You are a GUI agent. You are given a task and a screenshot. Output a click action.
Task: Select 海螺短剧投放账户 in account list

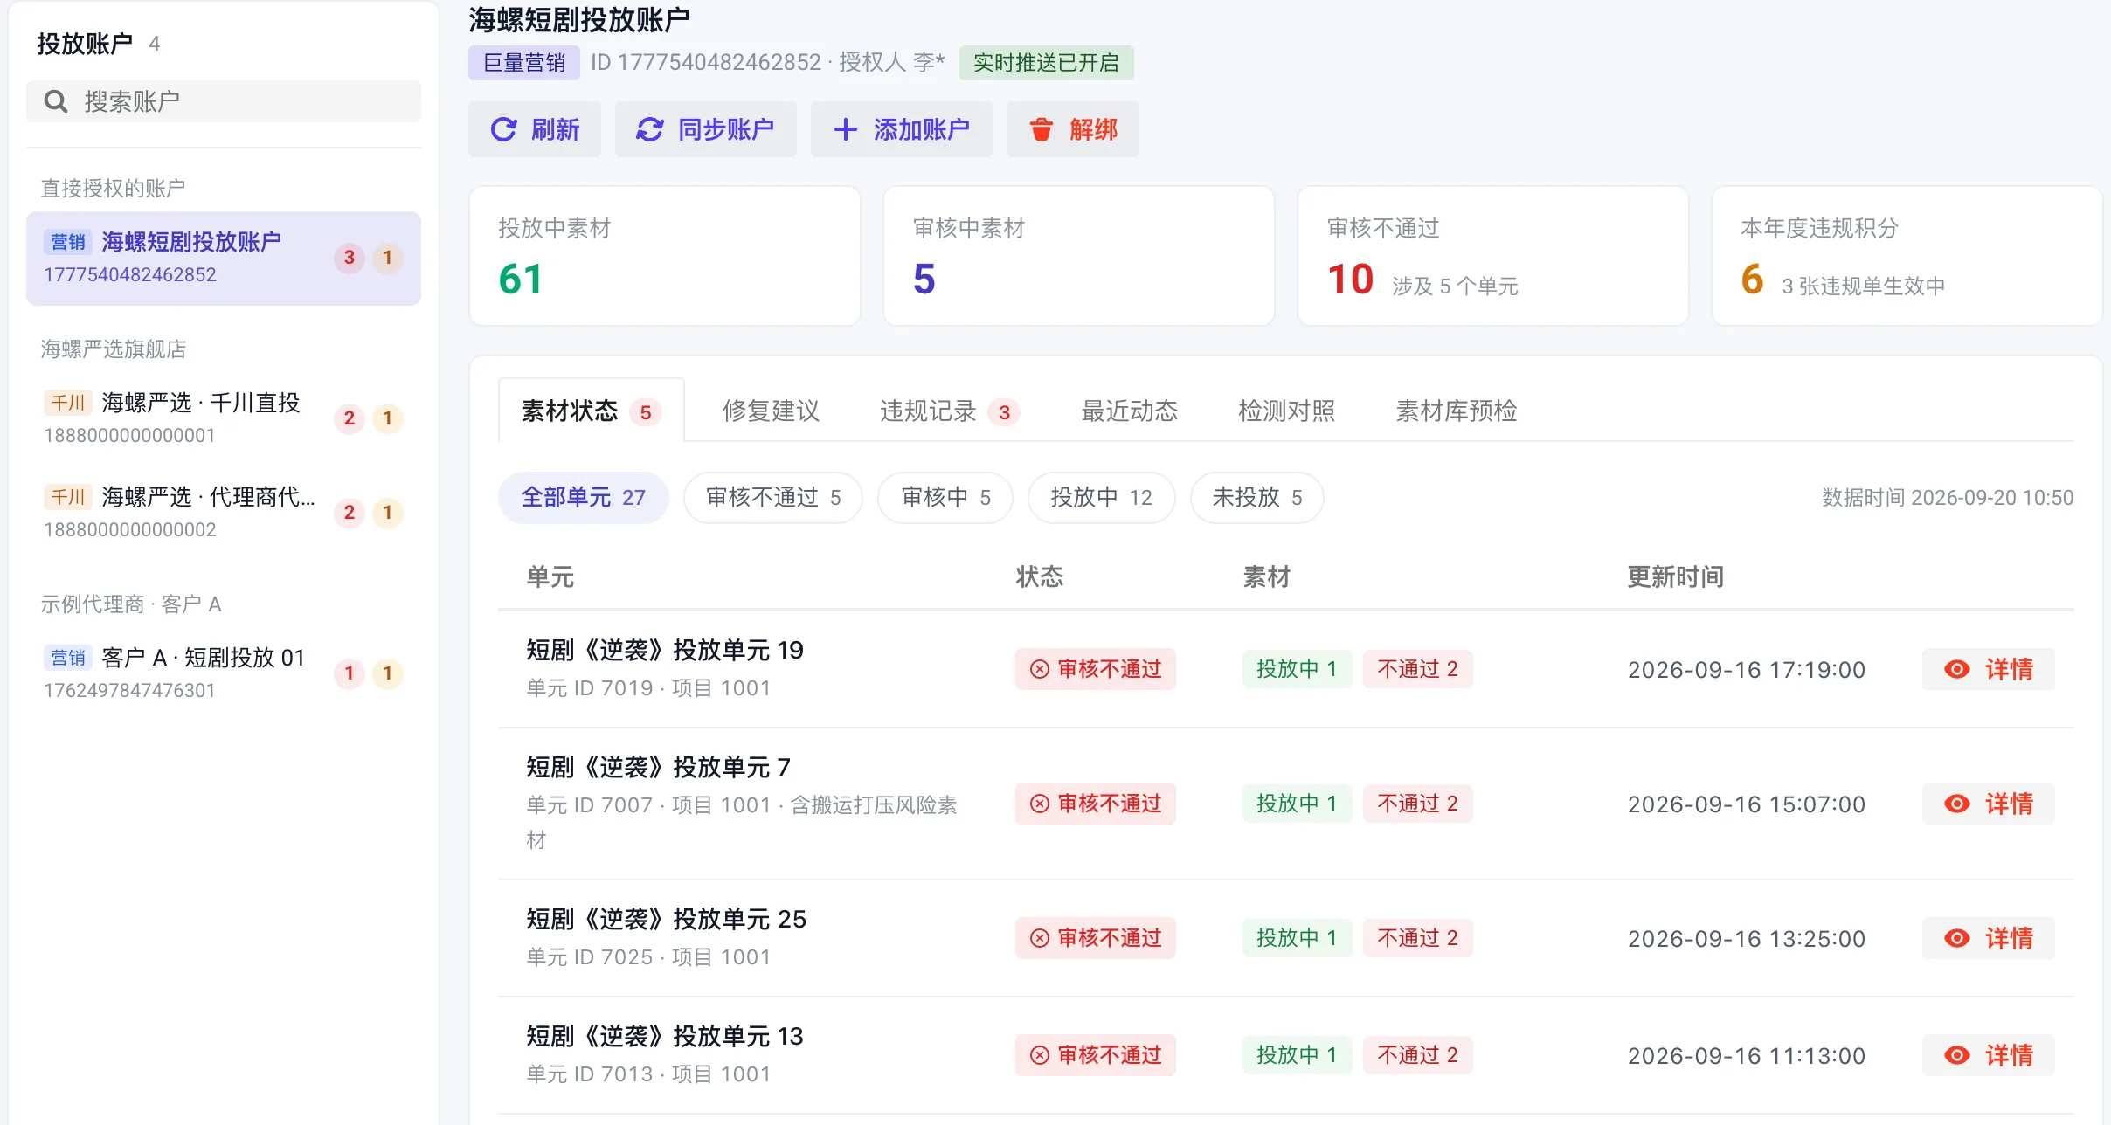point(224,259)
